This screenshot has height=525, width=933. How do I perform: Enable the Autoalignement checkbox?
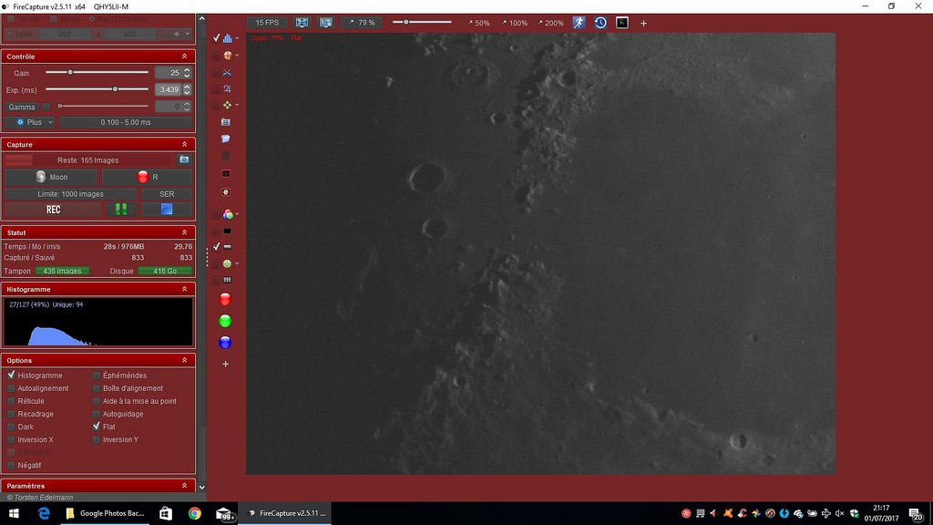tap(11, 388)
